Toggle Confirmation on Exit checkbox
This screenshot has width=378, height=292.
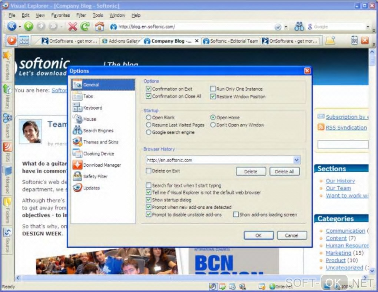(149, 89)
